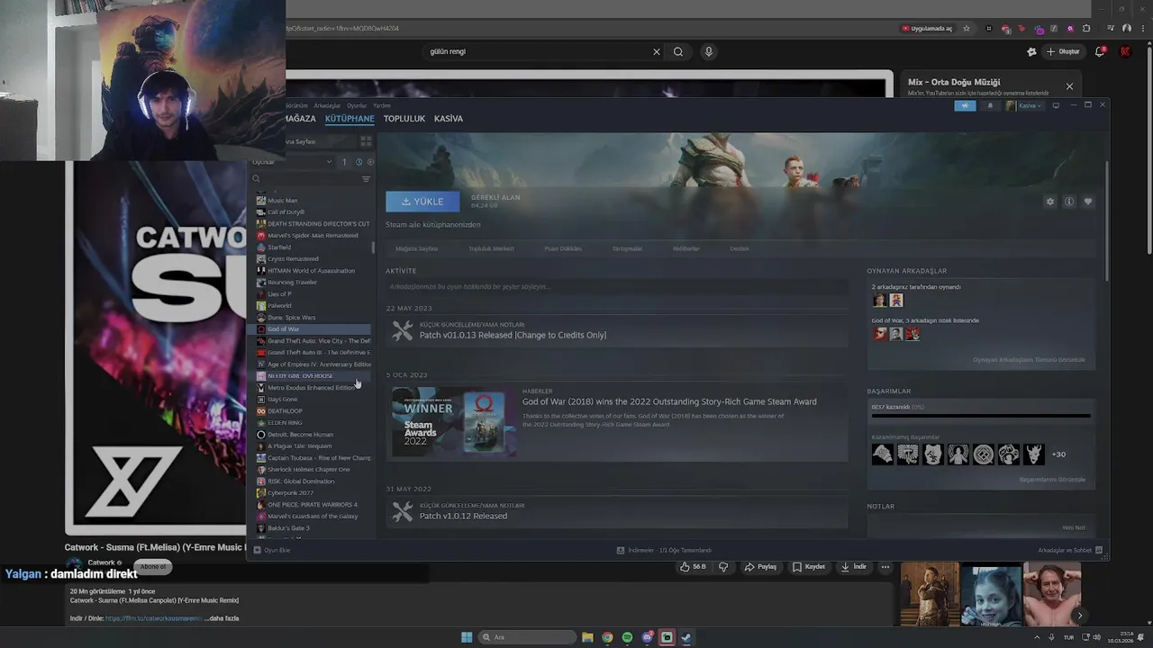Click the Steam library search field

pos(305,179)
